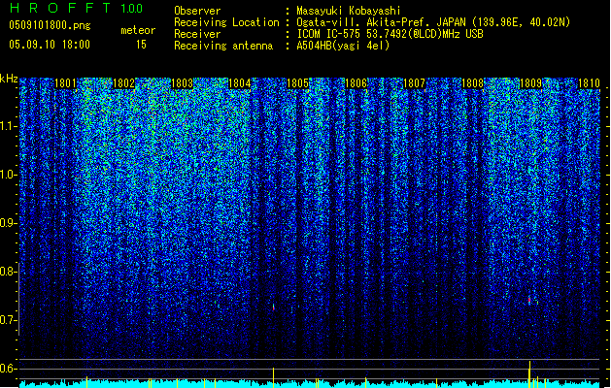Click the 'Observer' field label
611x388 pixels.
(x=197, y=11)
